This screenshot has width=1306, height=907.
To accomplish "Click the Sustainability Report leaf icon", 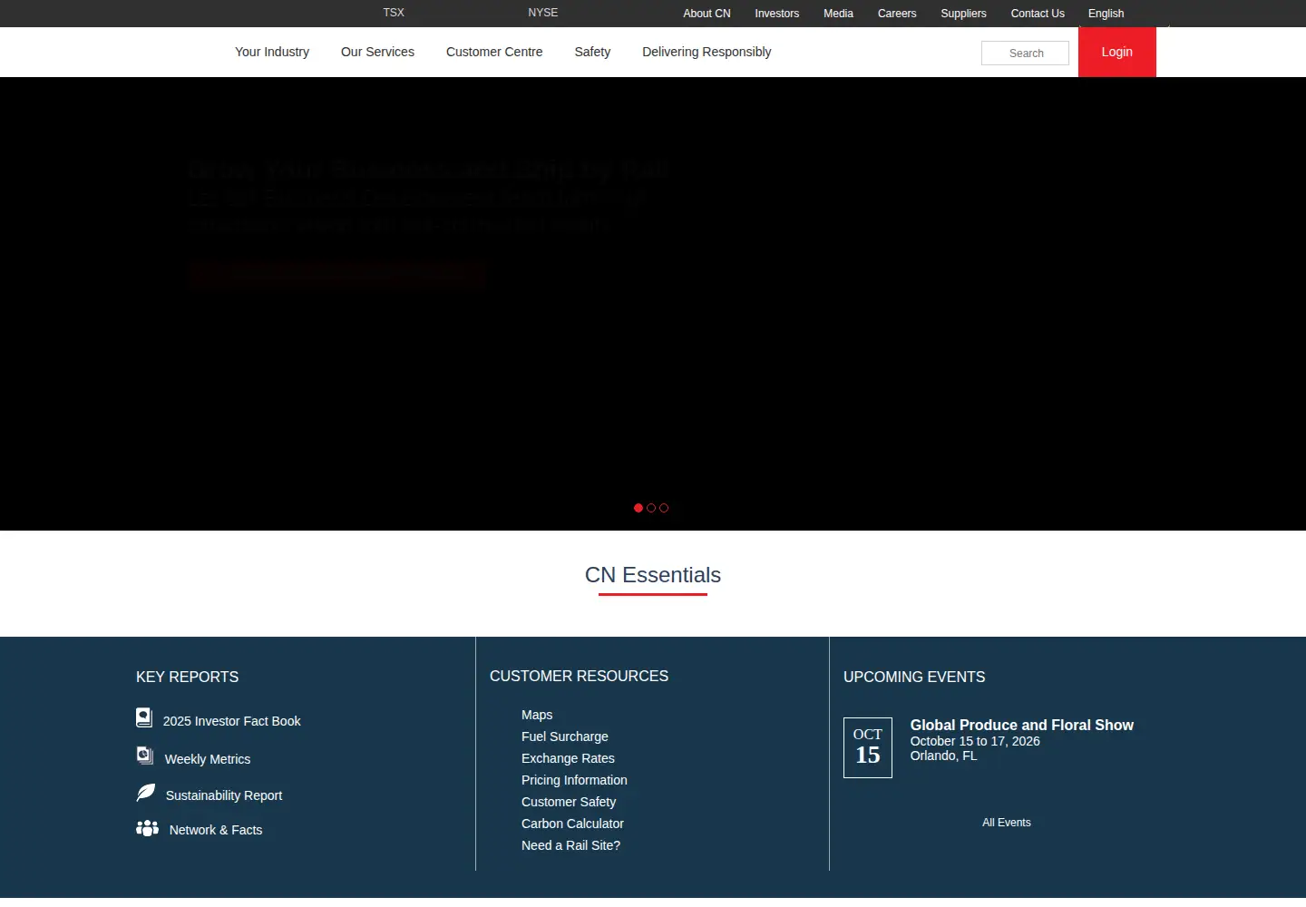I will (146, 793).
